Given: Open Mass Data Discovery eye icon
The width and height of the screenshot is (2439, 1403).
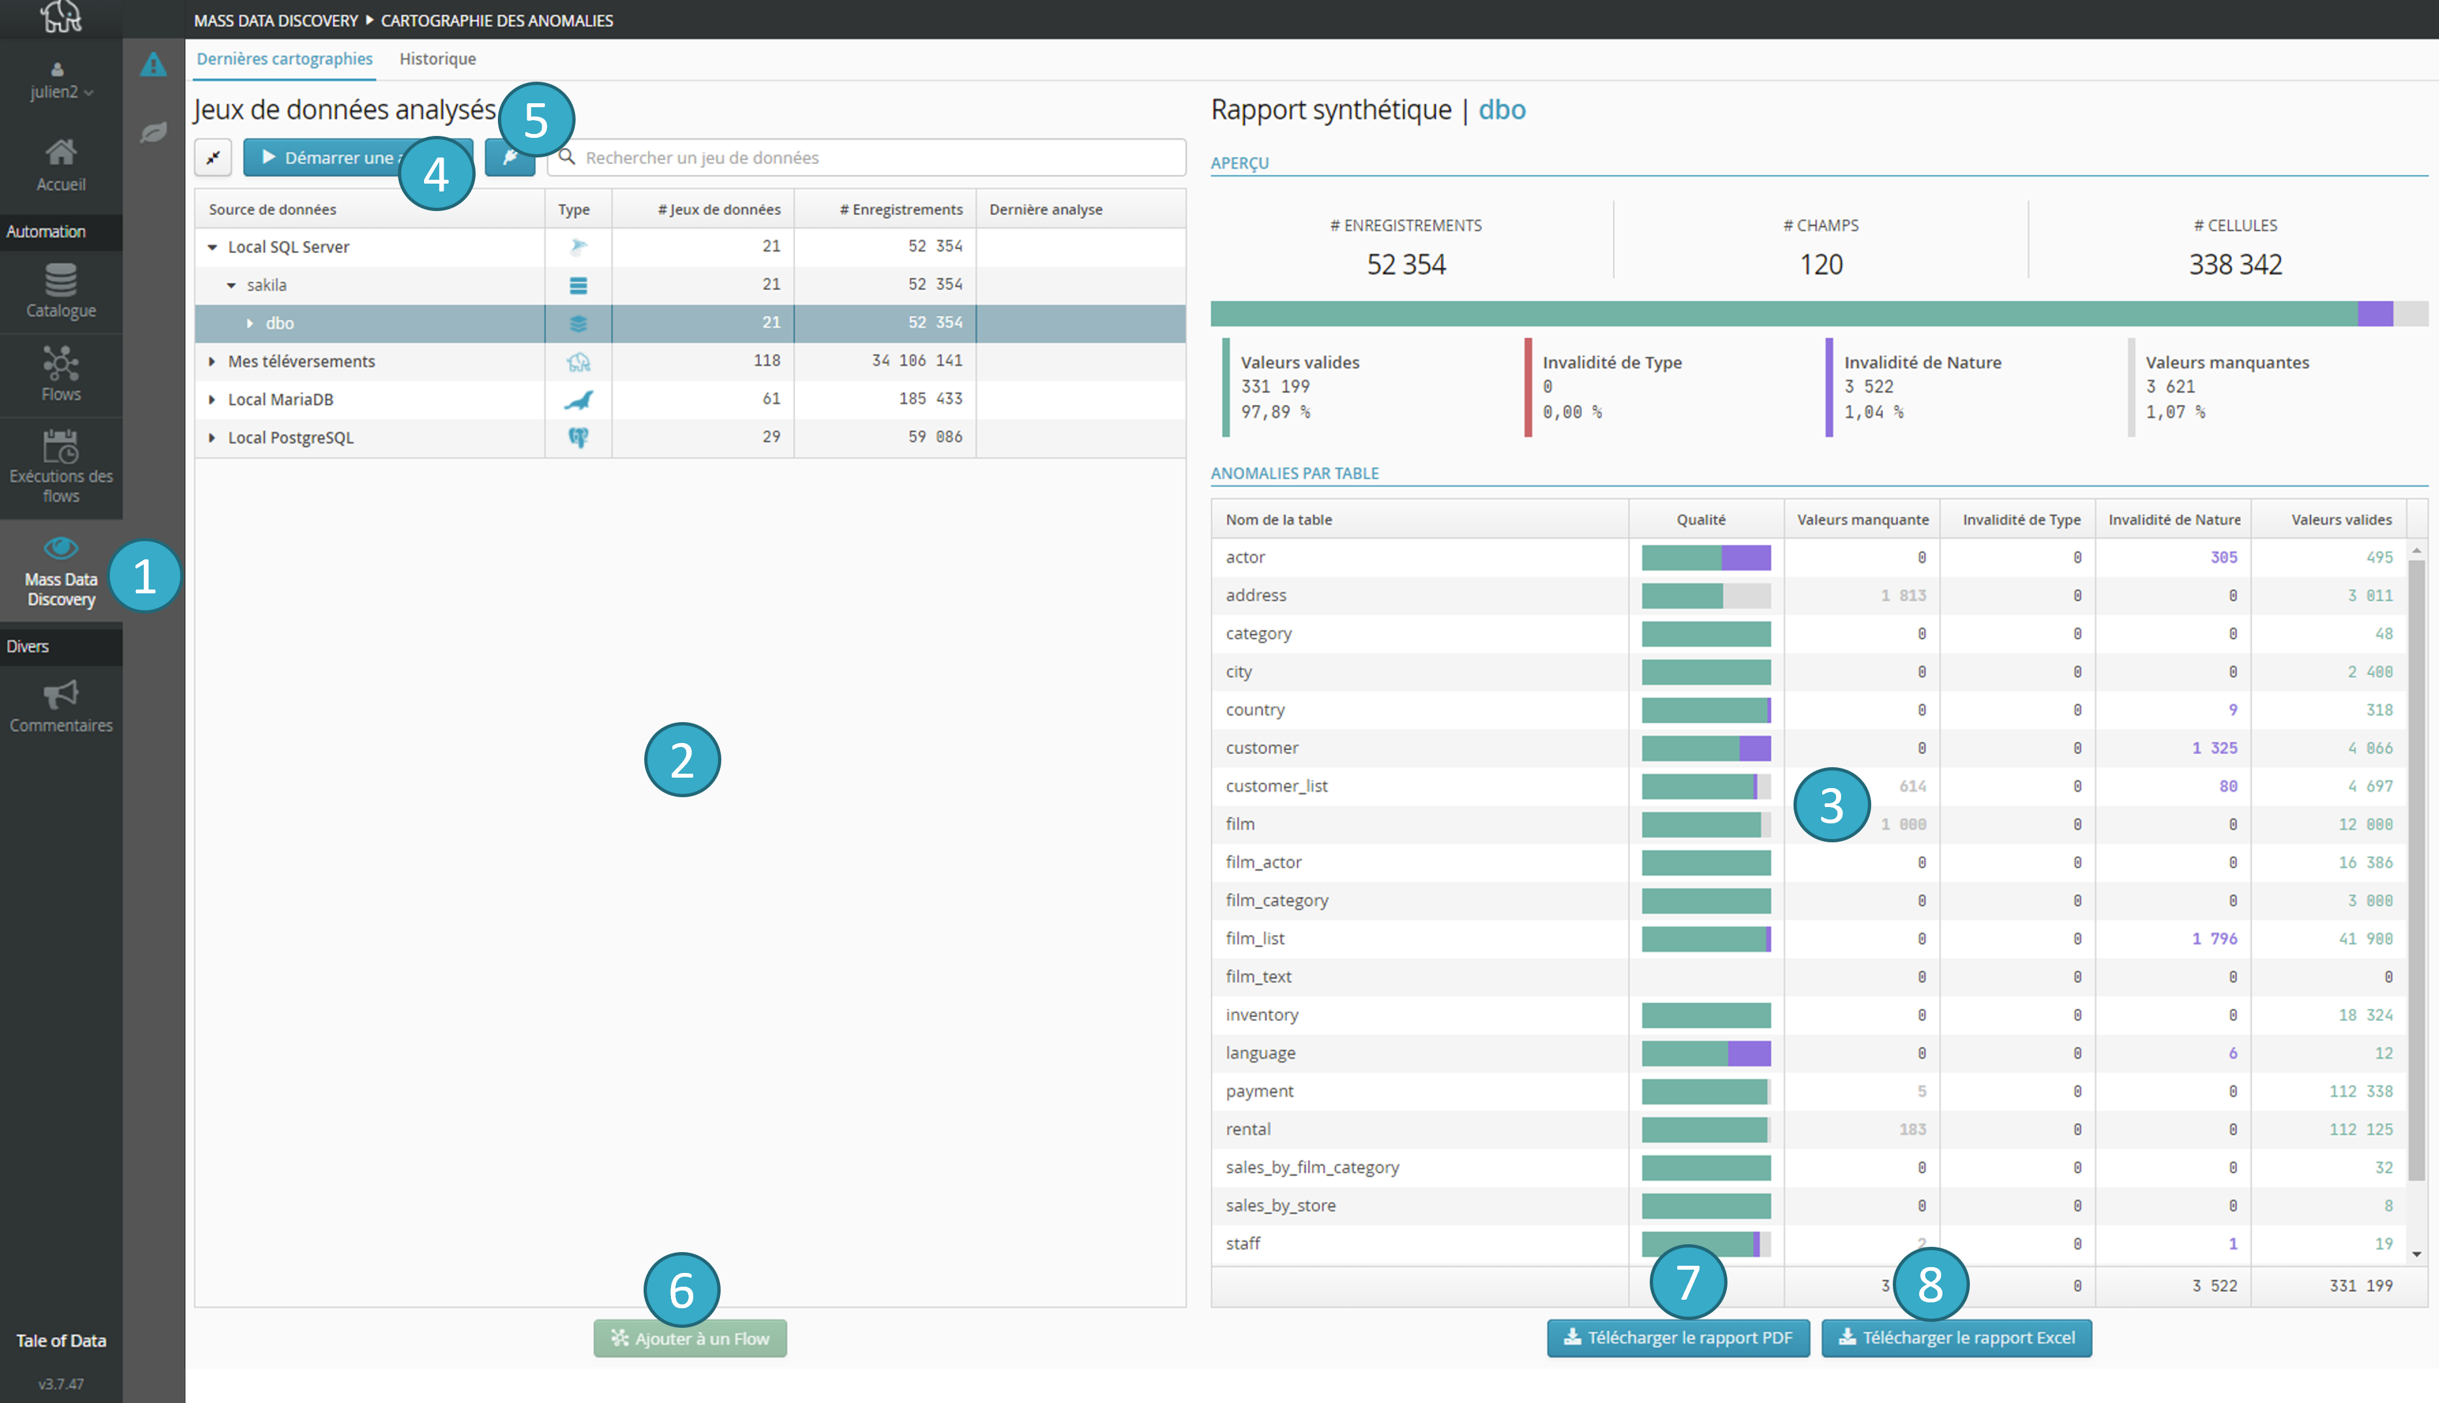Looking at the screenshot, I should tap(61, 548).
